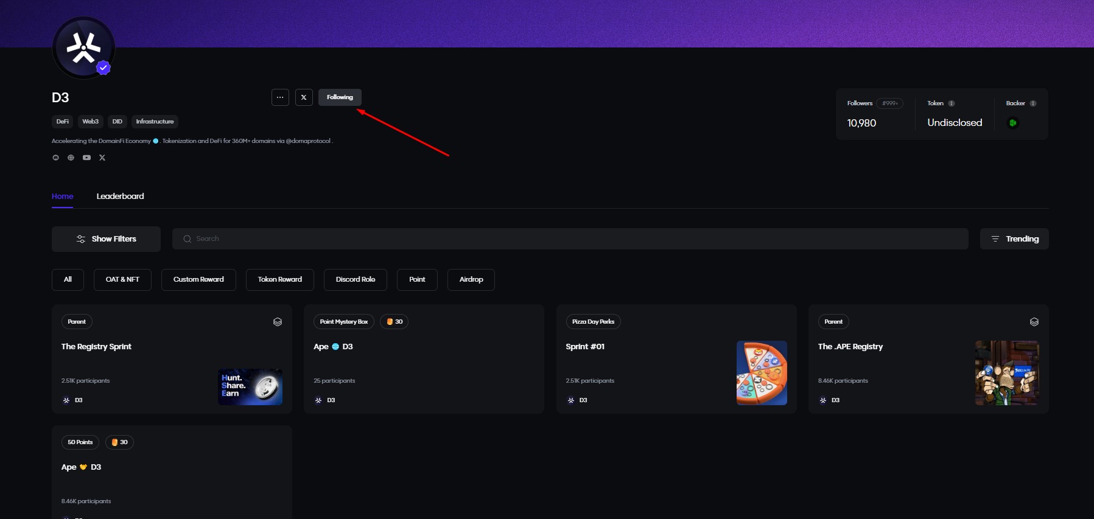The width and height of the screenshot is (1094, 519).
Task: Select the Token Reward filter chip
Action: point(279,280)
